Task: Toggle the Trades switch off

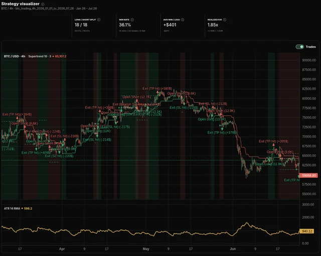Action: (300, 47)
